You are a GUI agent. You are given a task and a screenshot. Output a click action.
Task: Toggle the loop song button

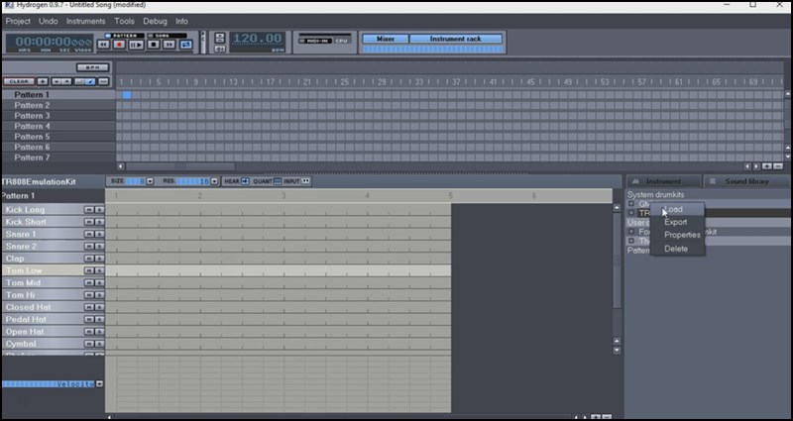(186, 45)
